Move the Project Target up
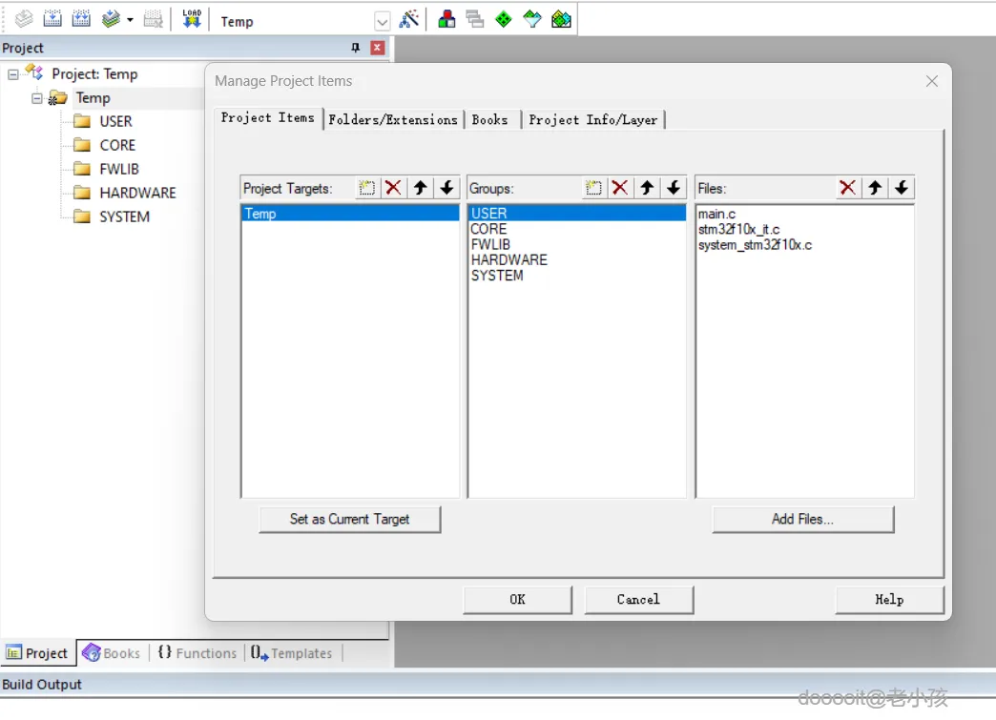This screenshot has height=720, width=996. click(420, 188)
